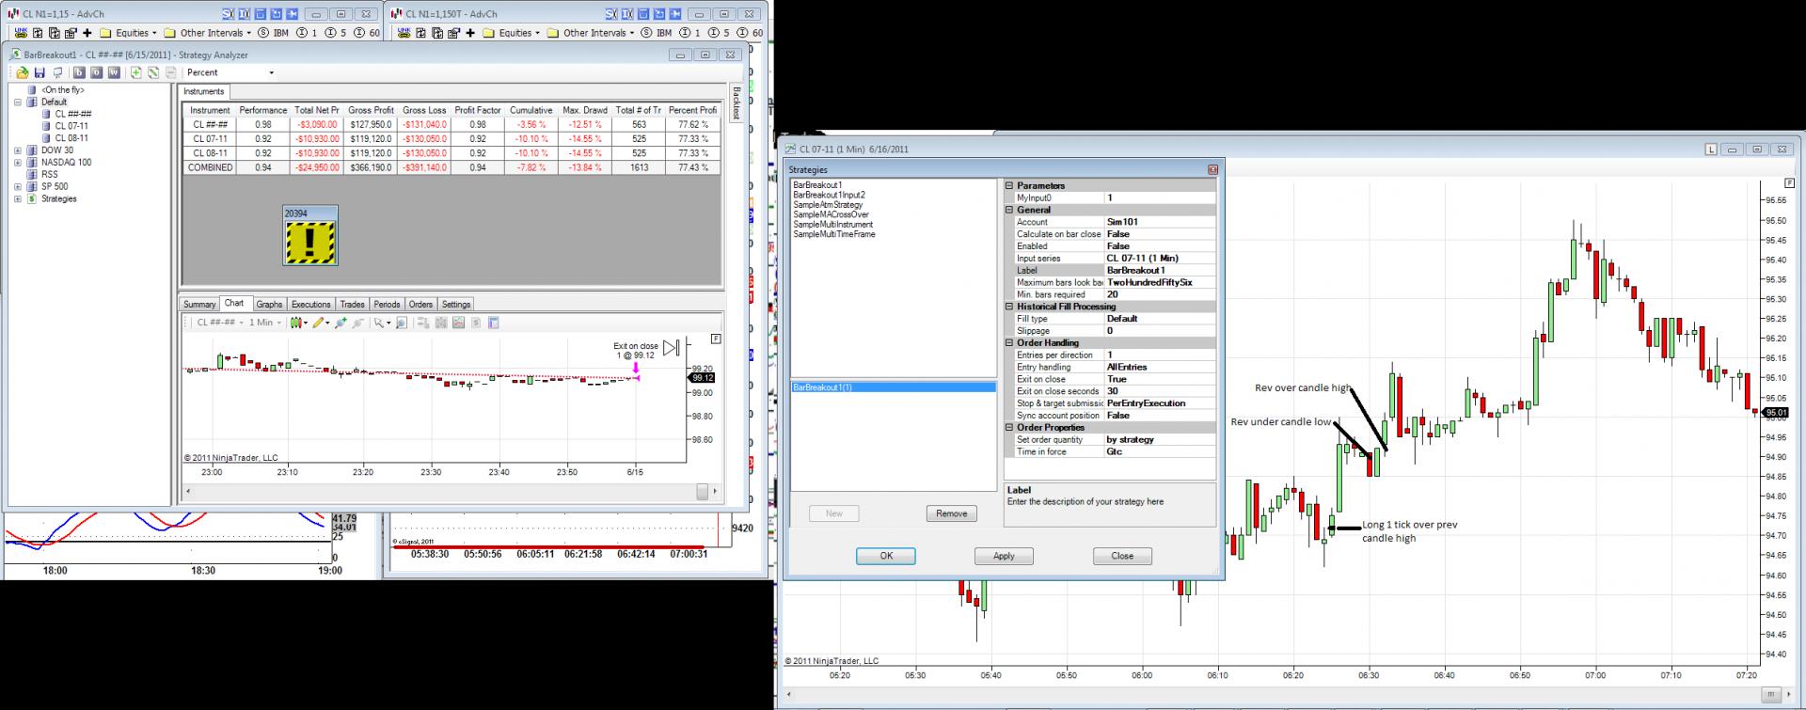Expand the 'SP 500' tree node
The width and height of the screenshot is (1806, 710).
(x=18, y=187)
